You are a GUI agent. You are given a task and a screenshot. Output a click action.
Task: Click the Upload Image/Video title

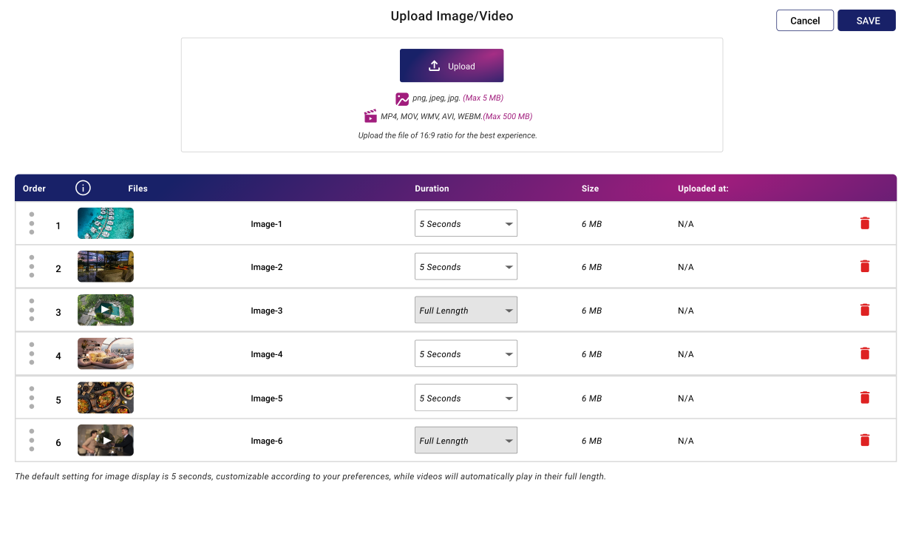click(x=452, y=16)
